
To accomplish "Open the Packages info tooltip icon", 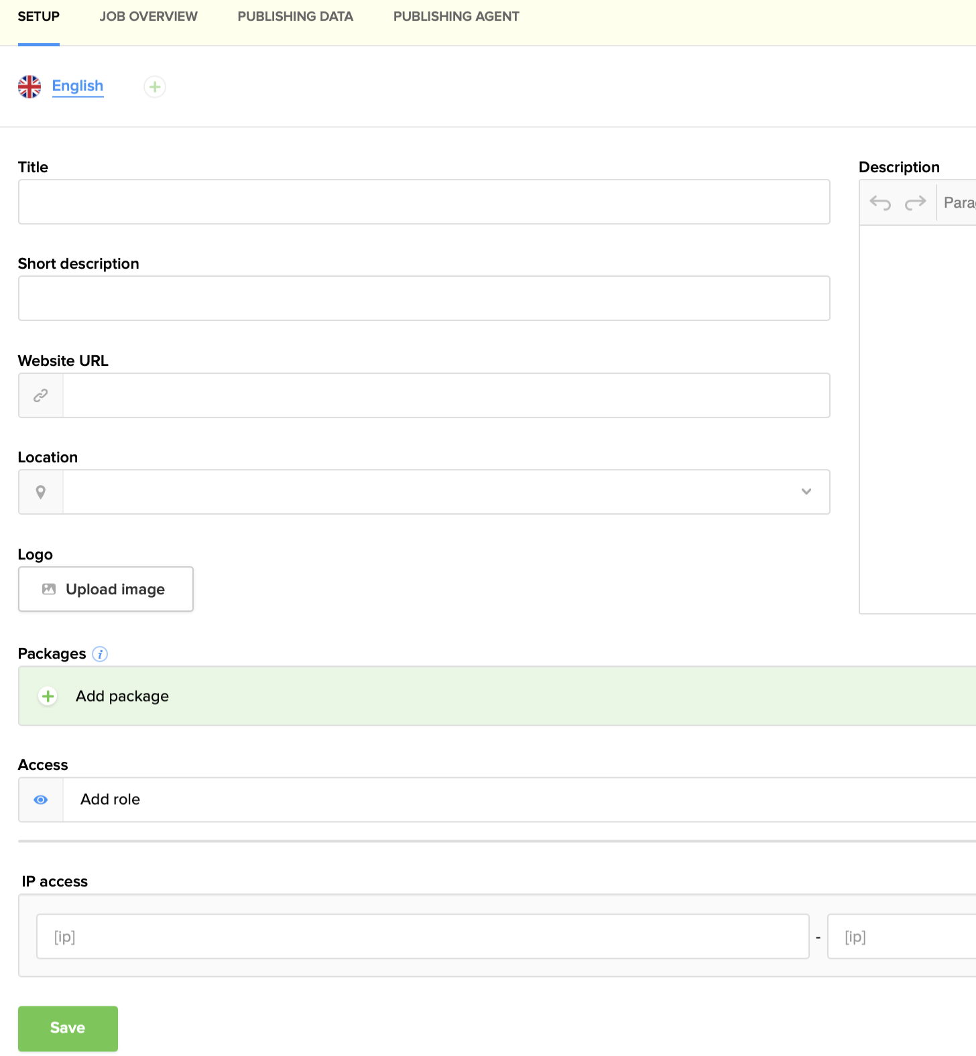I will (x=100, y=654).
